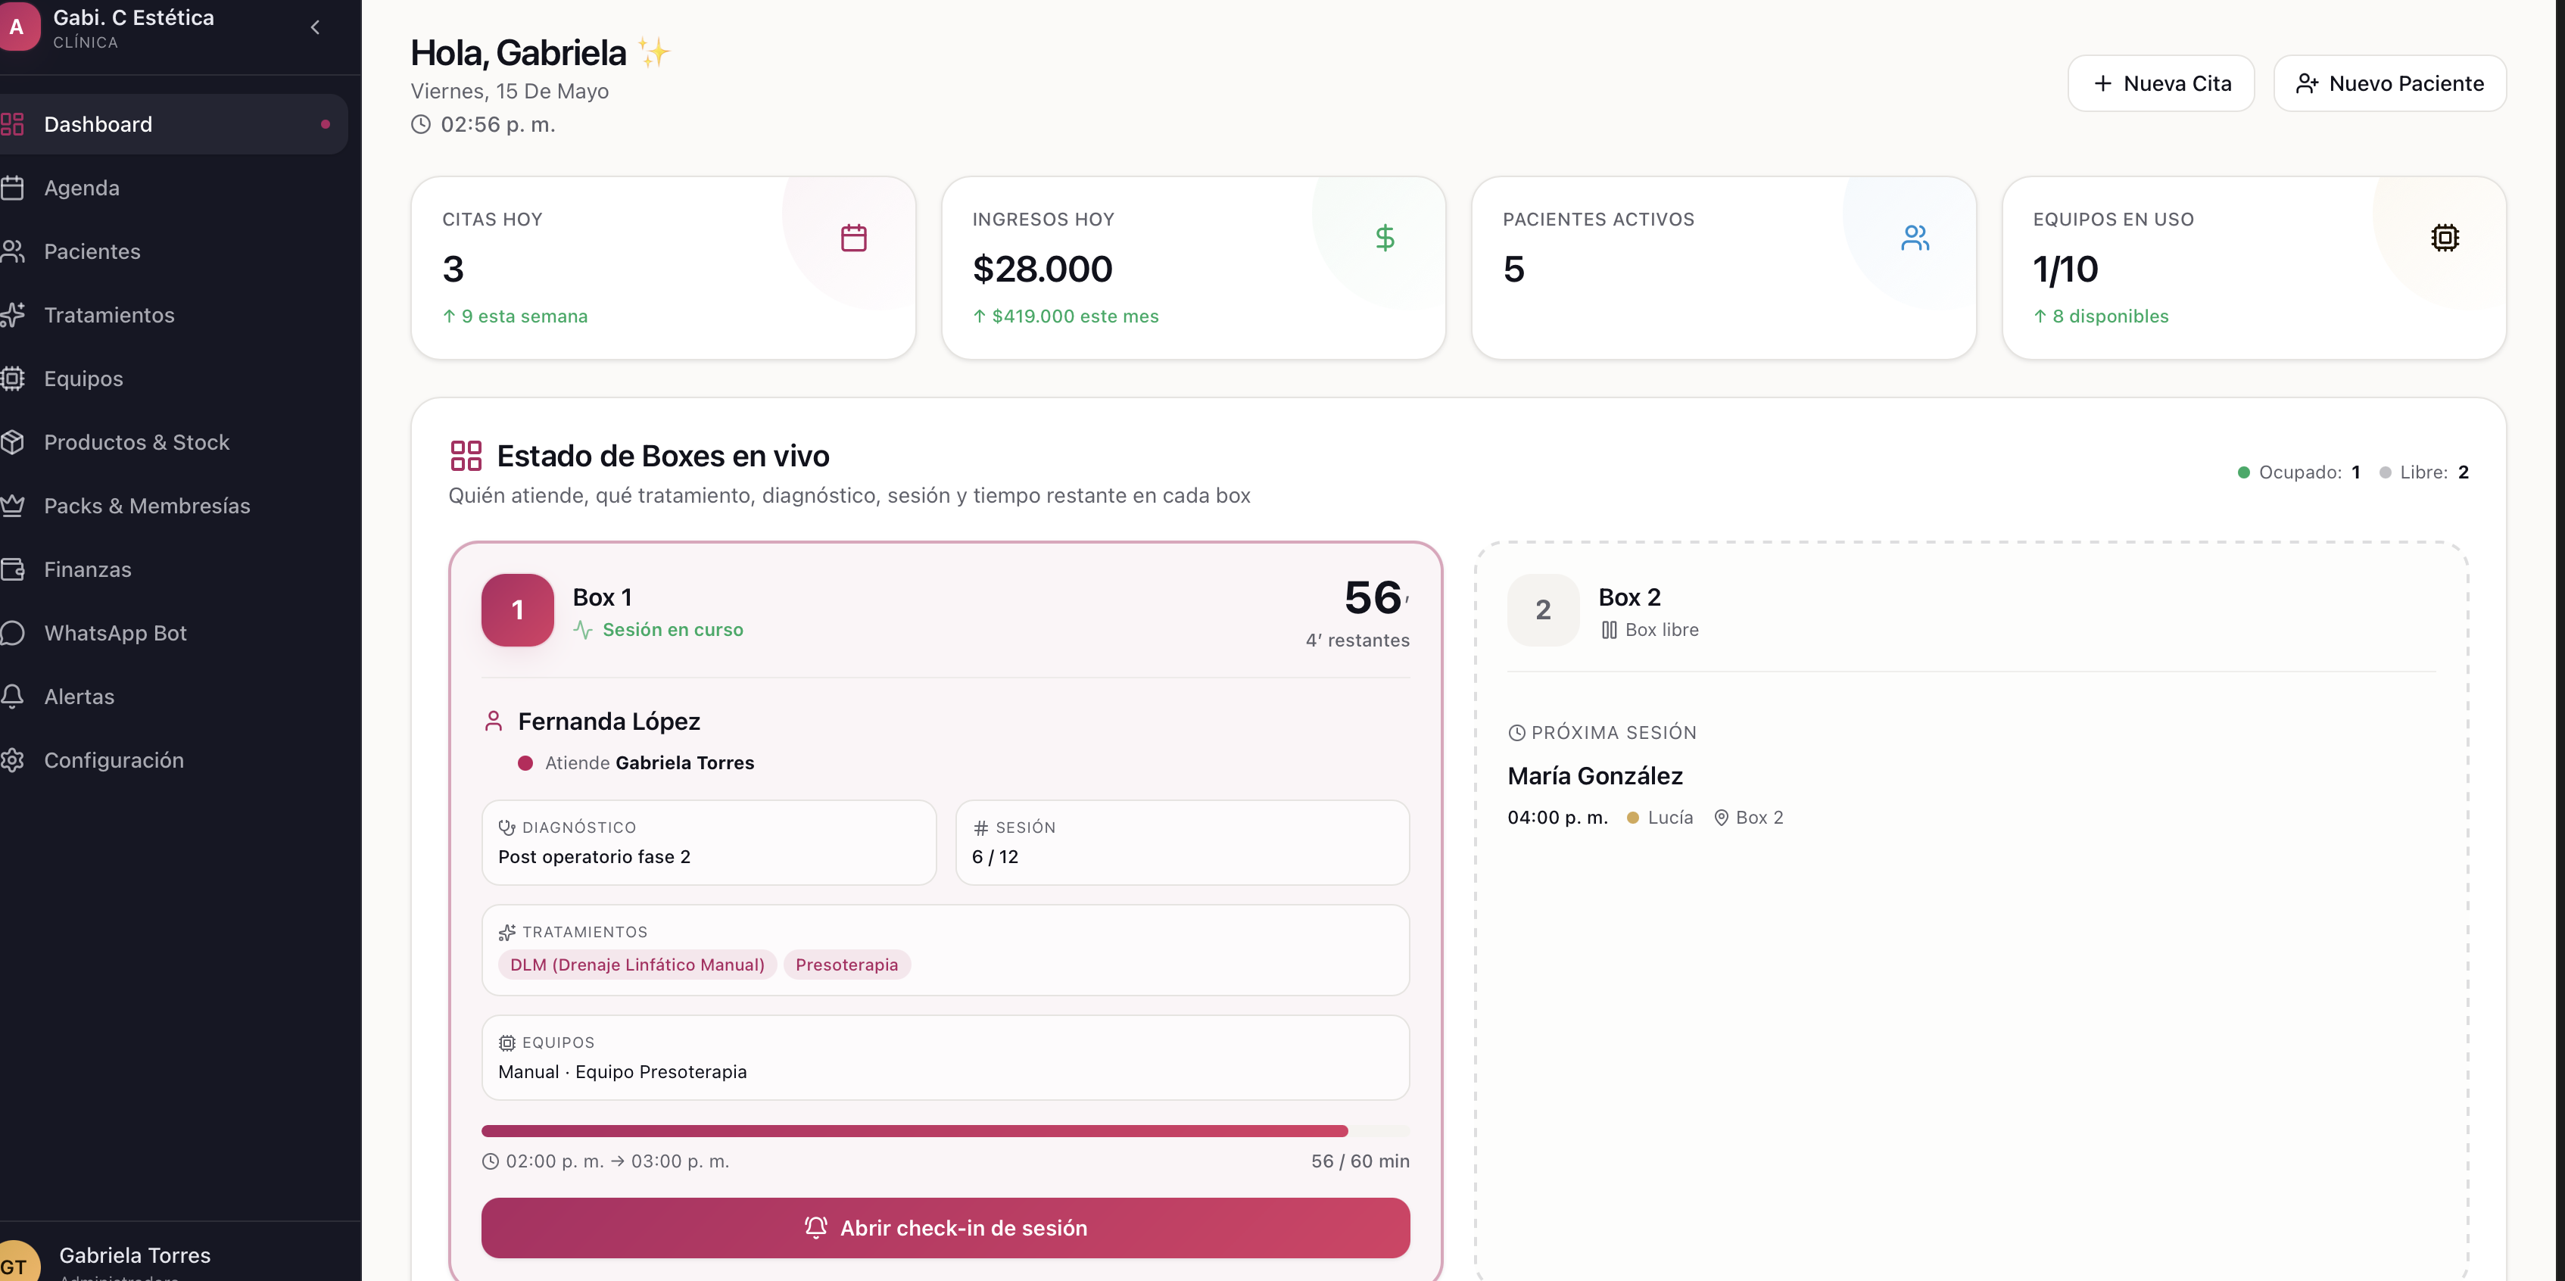Screen dimensions: 2565x1281
Task: Click the Libre: 2 status indicator
Action: 2423,472
